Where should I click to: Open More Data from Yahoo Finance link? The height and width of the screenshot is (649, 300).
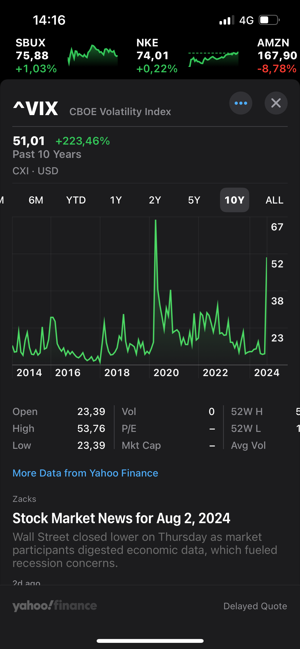[x=85, y=473]
